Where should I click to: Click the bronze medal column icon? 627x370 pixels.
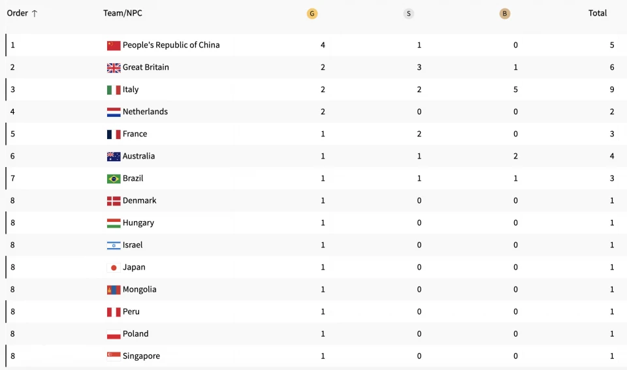[504, 14]
